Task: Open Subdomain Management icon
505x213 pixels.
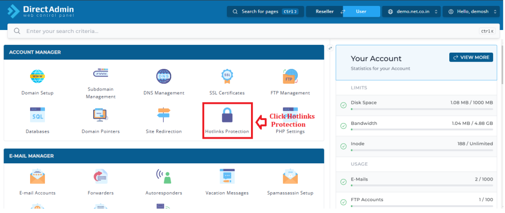Action: tap(101, 73)
